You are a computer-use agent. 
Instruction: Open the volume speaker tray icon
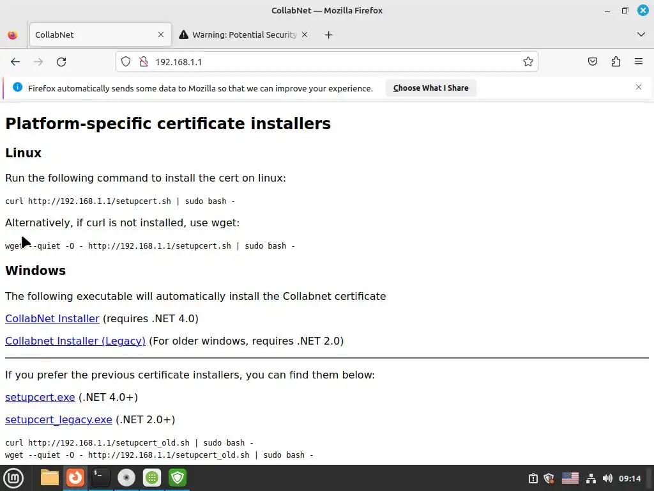608,478
